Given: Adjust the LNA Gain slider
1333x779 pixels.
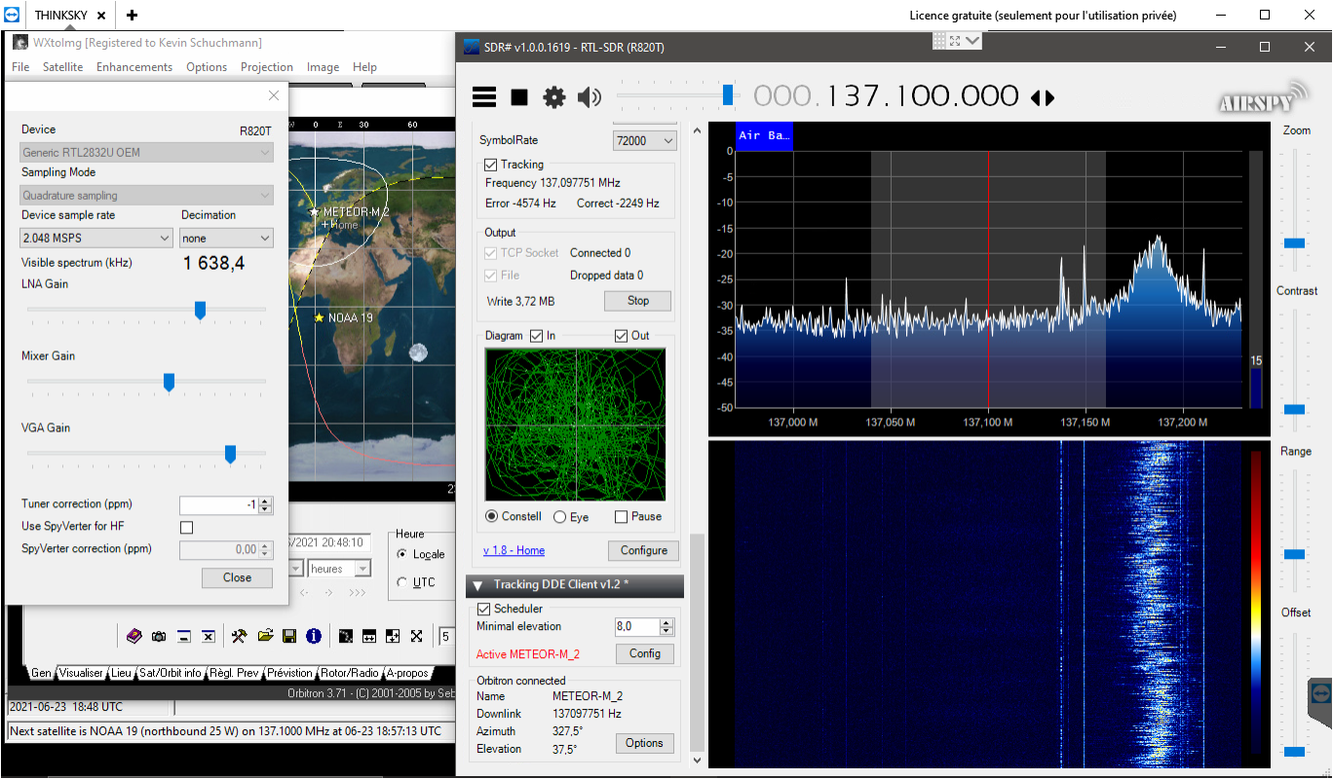Looking at the screenshot, I should pos(200,310).
